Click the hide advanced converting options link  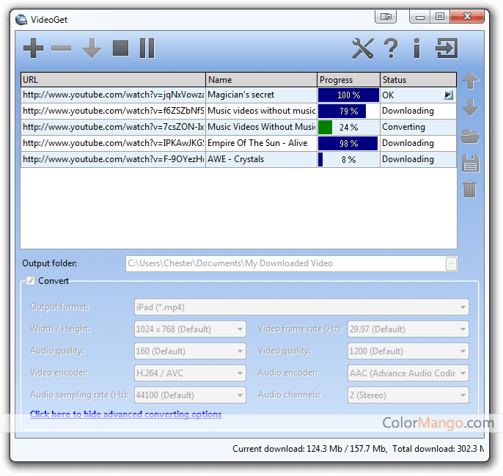point(125,414)
